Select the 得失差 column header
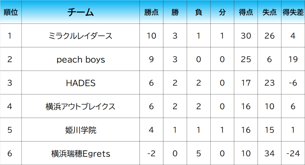305x165 pixels. tap(293, 12)
